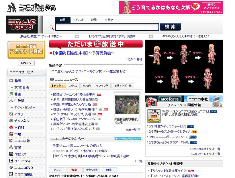Viewport: 235px width, 178px height.
Task: Click the ニコニコ本社 banner logo
Action: click(x=198, y=99)
